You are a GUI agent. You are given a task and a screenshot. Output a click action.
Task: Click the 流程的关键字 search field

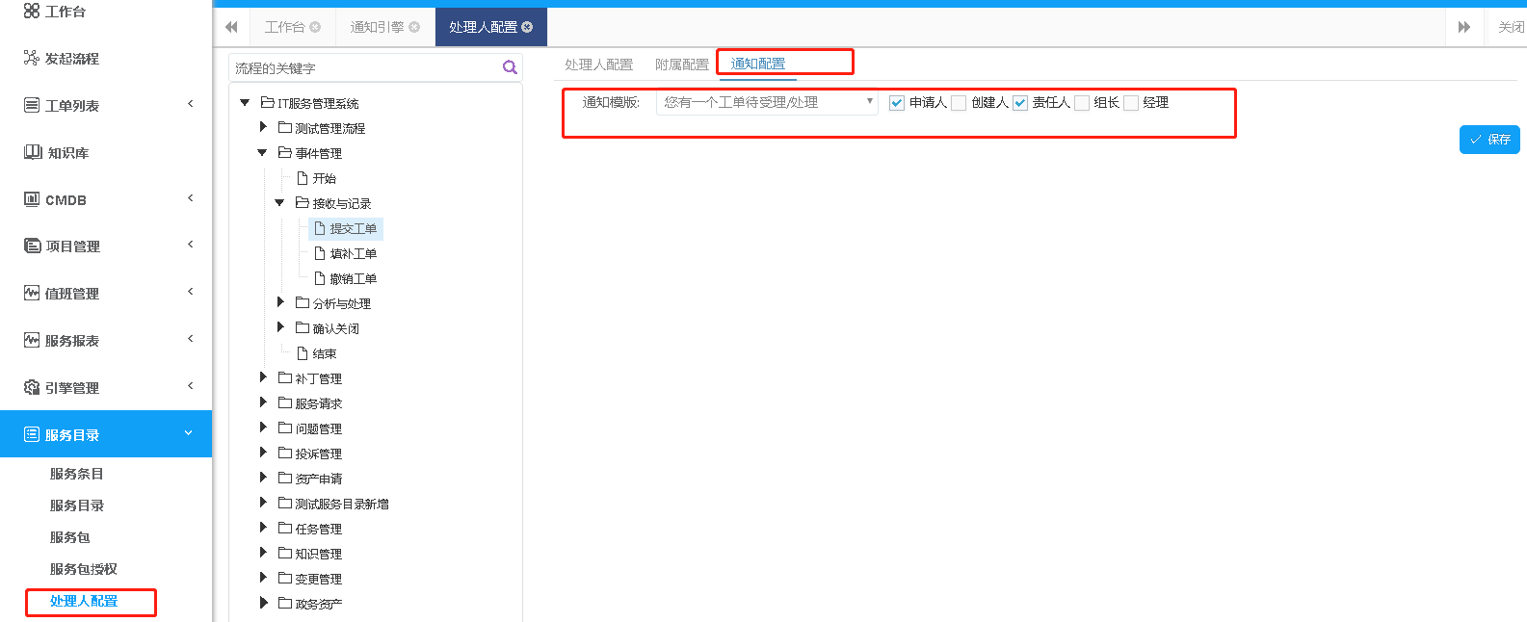point(364,68)
